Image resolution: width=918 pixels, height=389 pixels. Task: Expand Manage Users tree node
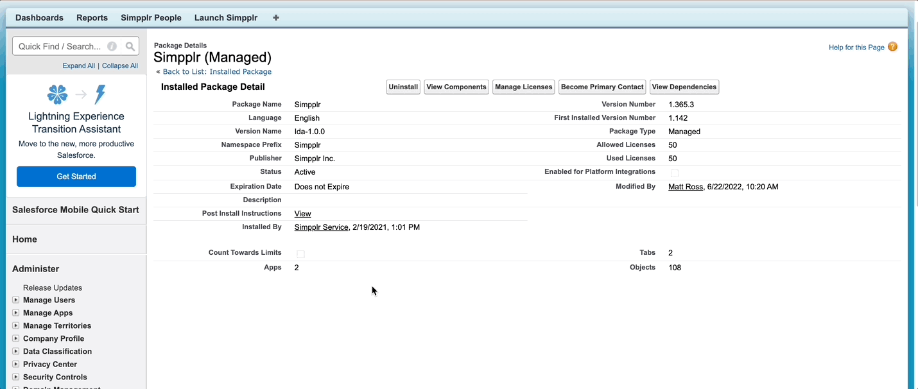click(x=16, y=300)
